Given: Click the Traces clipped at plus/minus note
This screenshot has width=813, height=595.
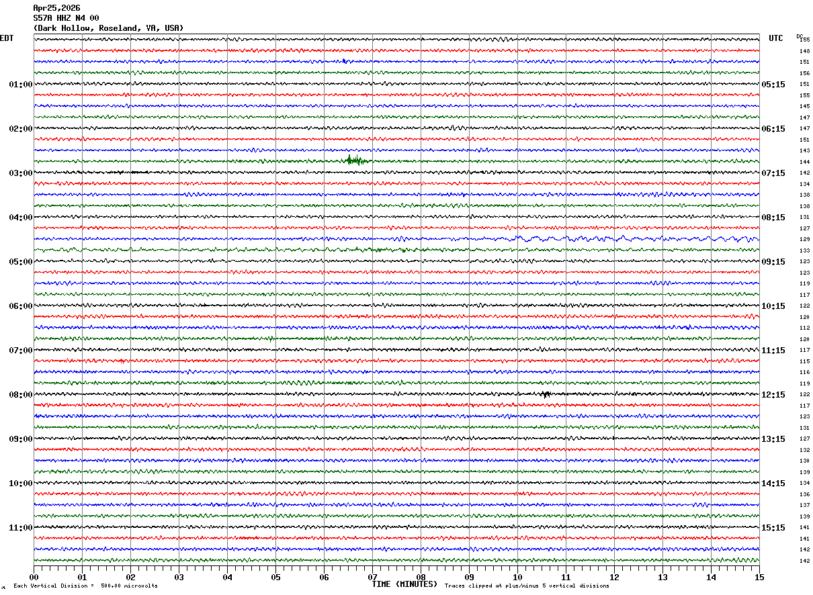Looking at the screenshot, I should point(527,586).
